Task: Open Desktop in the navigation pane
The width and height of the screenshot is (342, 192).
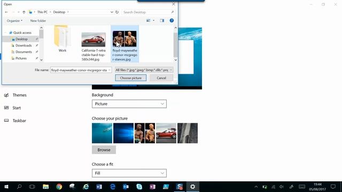Action: [x=21, y=39]
